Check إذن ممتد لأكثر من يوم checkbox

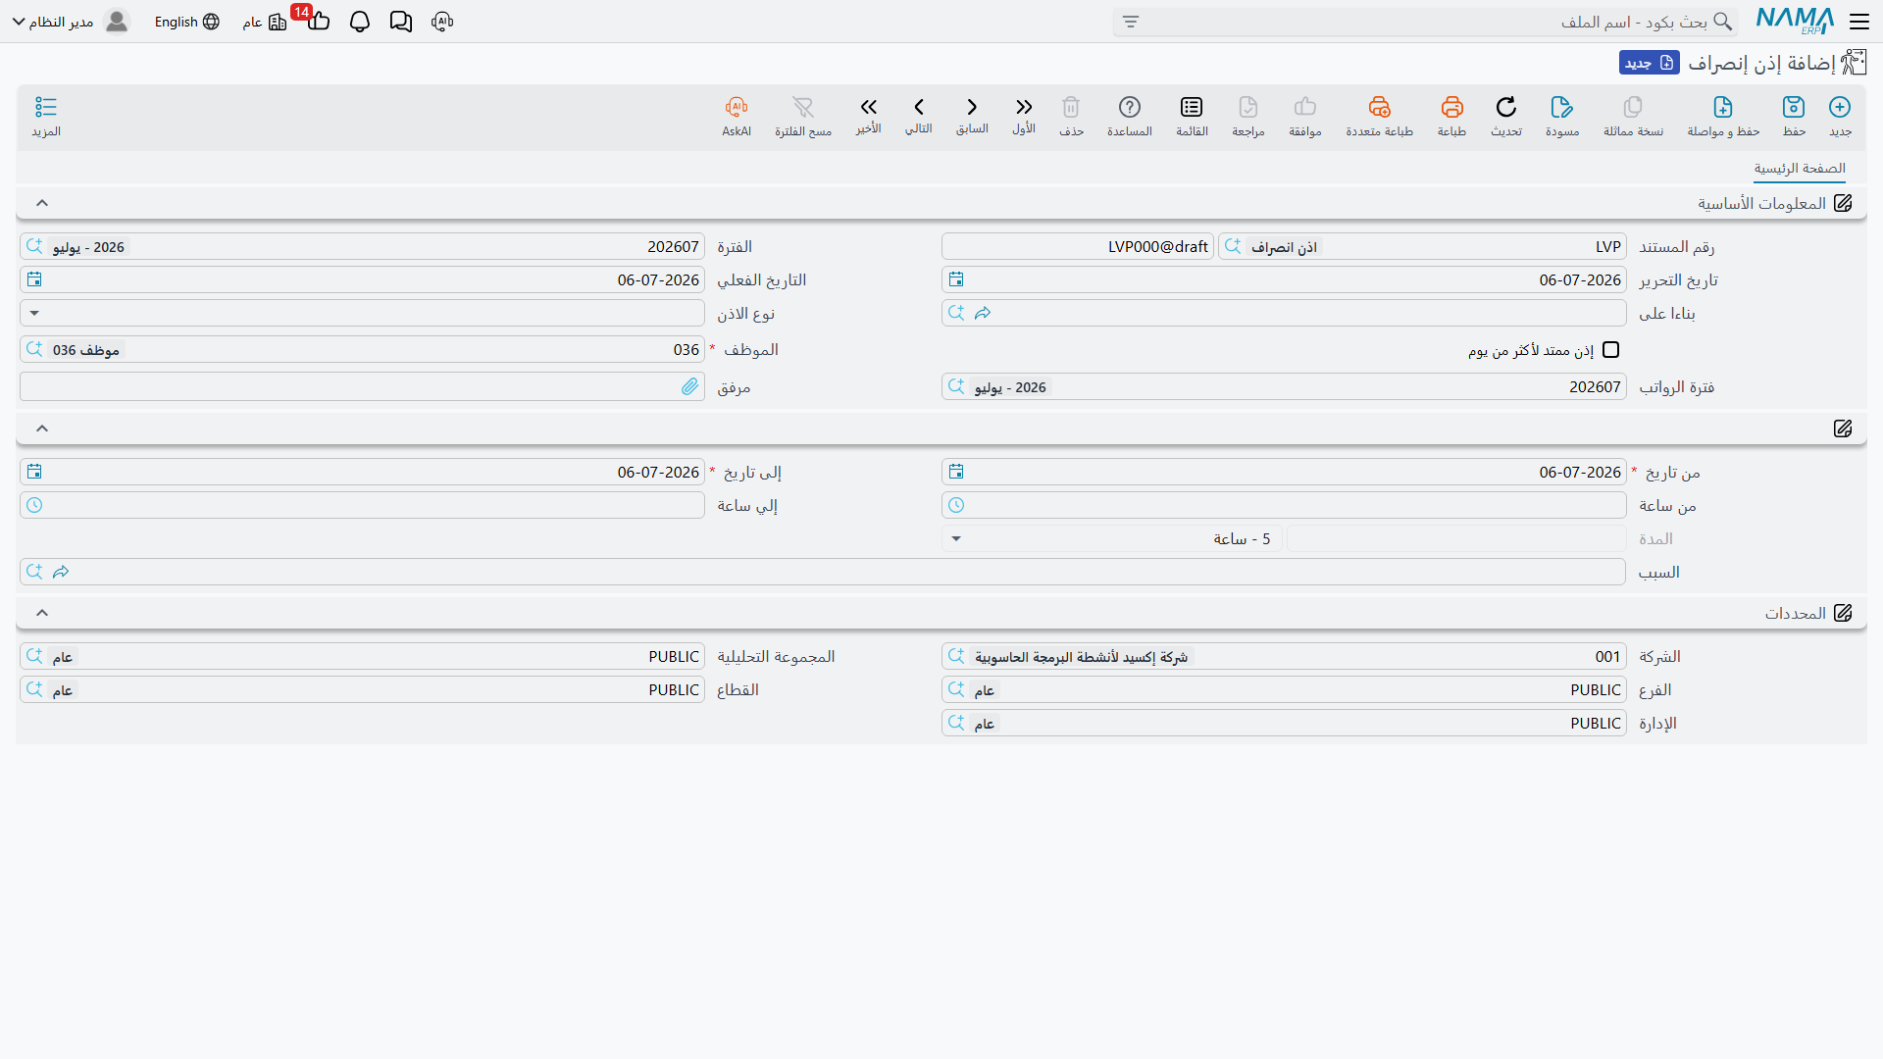pos(1610,350)
